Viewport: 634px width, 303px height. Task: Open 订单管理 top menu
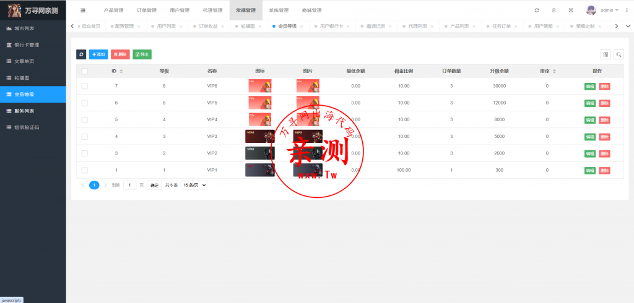pyautogui.click(x=147, y=10)
